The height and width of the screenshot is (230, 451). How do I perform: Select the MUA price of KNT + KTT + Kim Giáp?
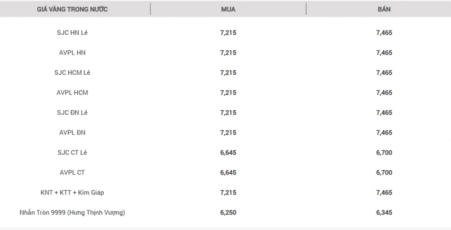click(228, 192)
